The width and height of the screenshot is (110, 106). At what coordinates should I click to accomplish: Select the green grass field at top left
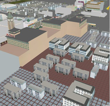coord(19,2)
